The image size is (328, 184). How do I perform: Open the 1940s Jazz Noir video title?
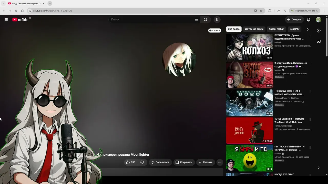tap(289, 120)
